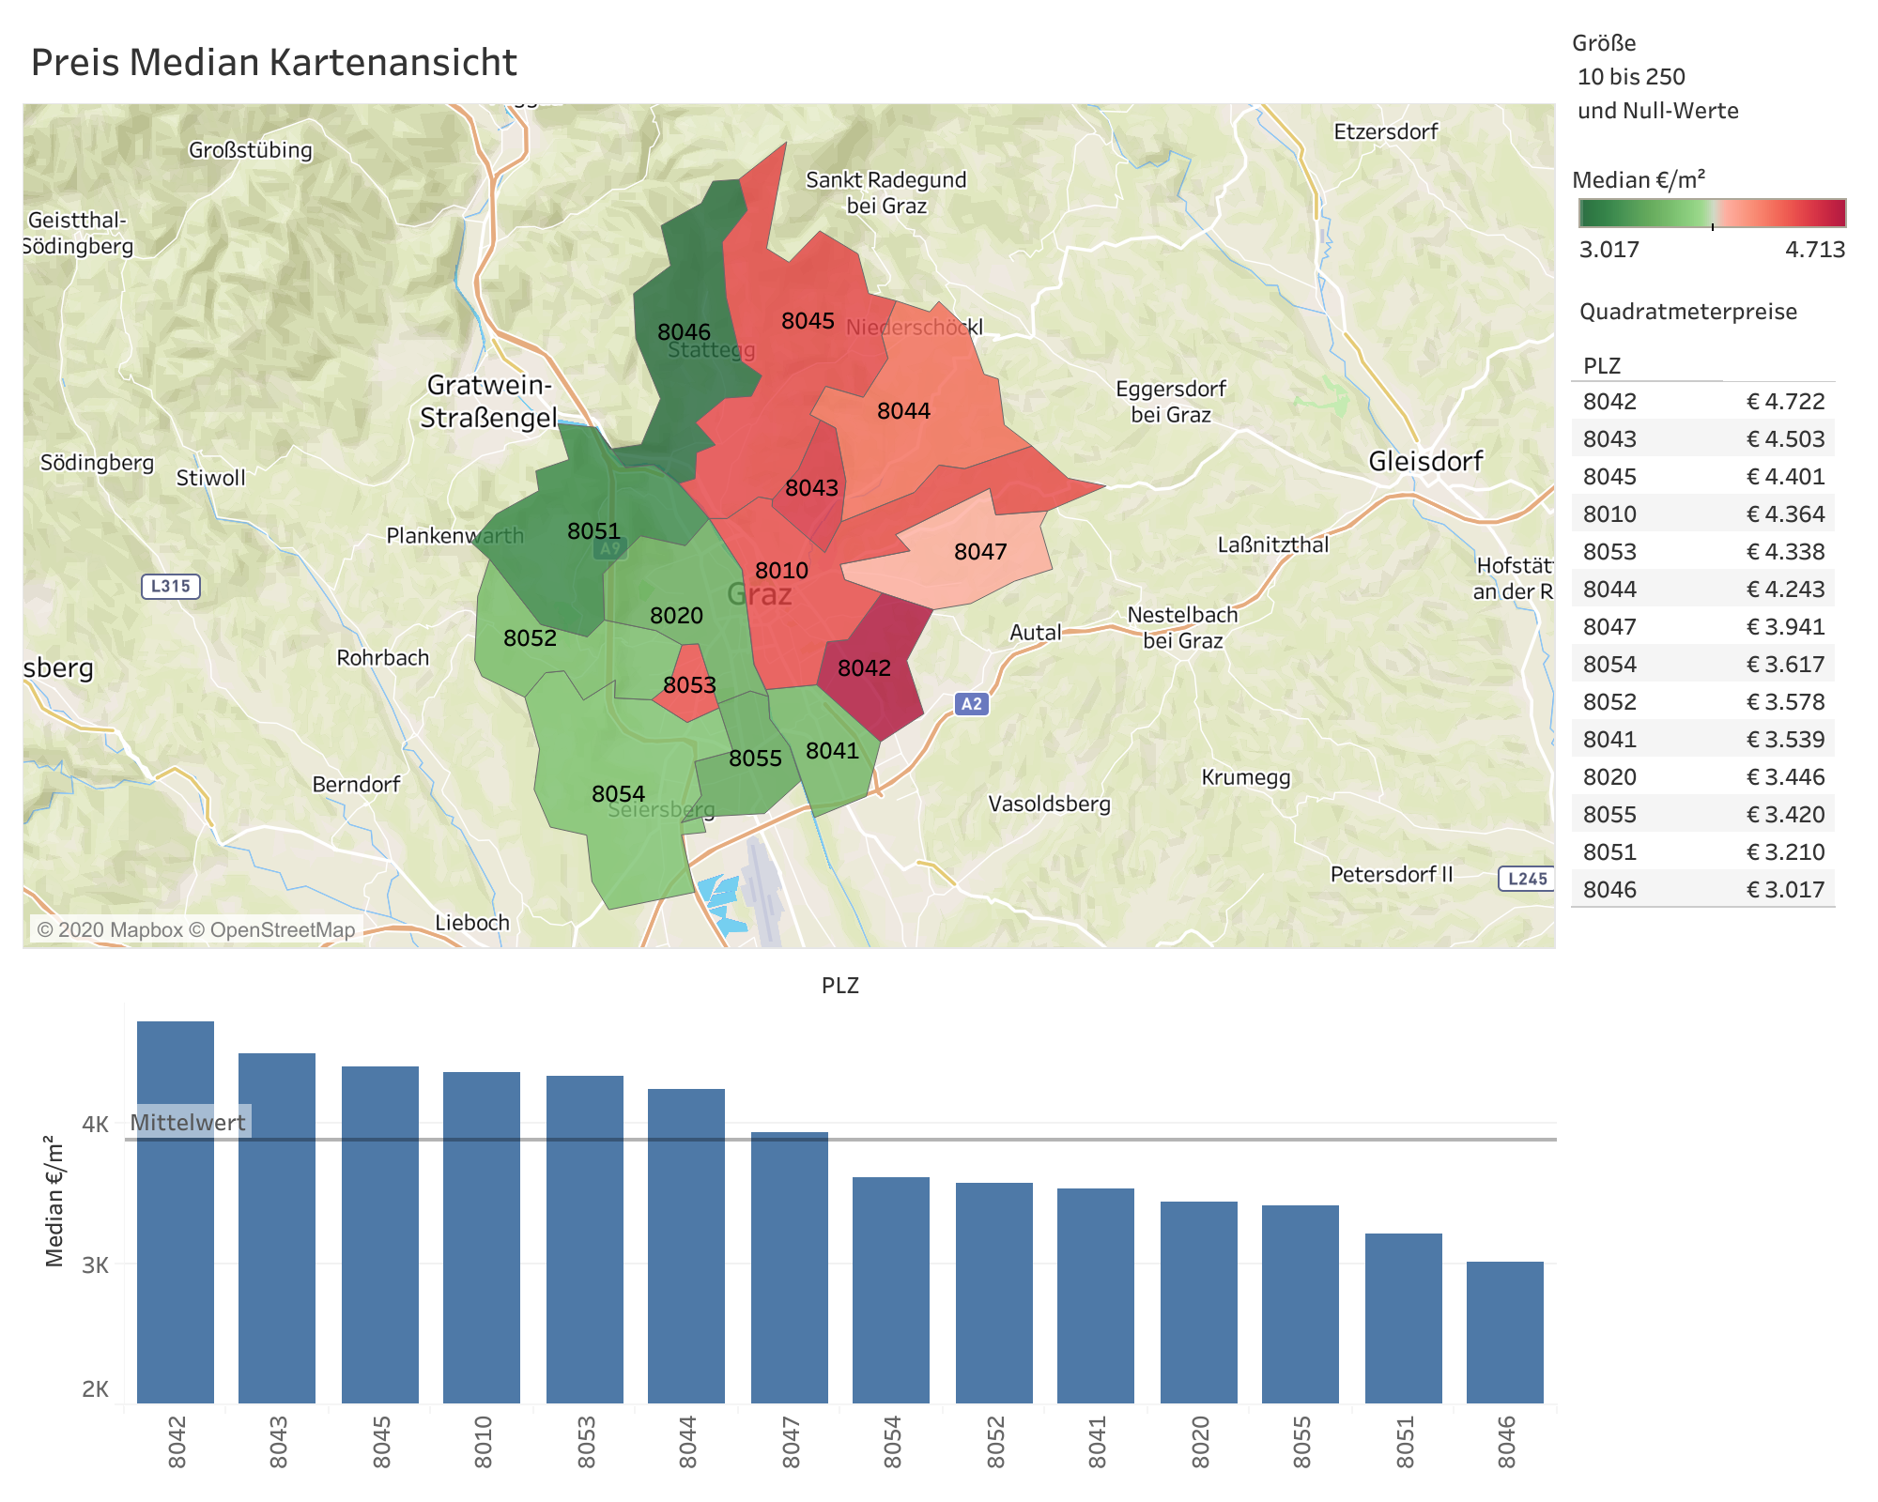Click the 8010 axis label under chart
Screen dimensions: 1878x1502
coord(483,1442)
